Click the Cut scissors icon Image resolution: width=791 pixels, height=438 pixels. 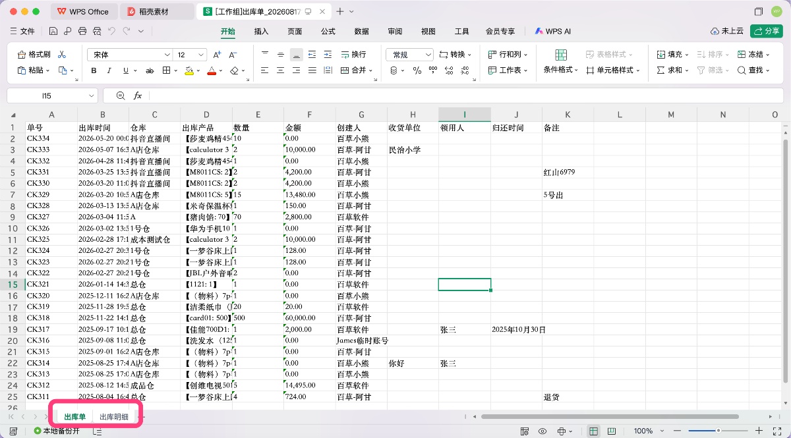pos(62,55)
